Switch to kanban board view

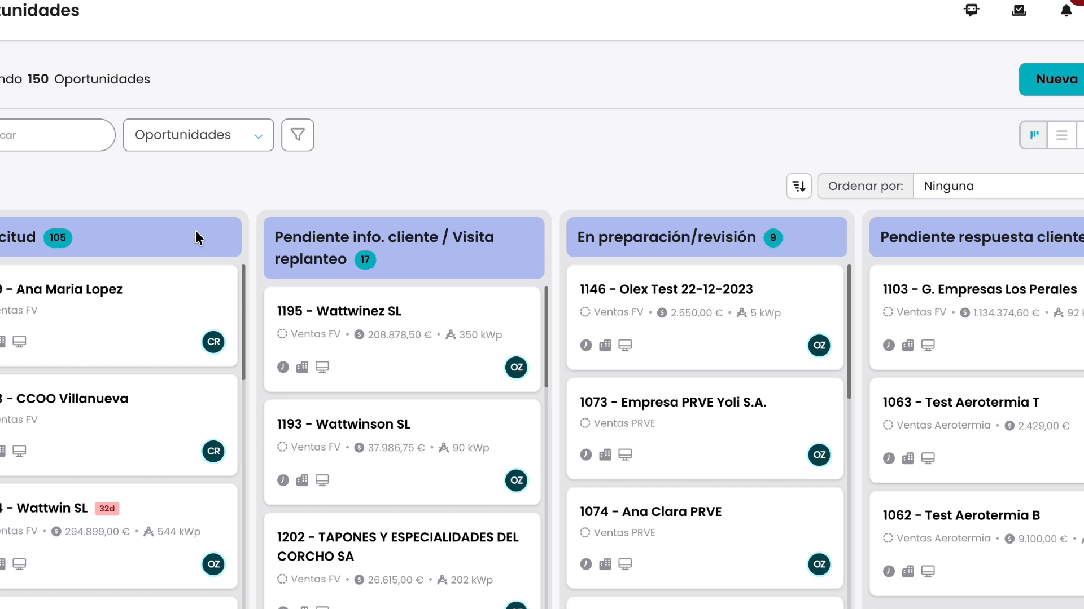click(x=1034, y=135)
